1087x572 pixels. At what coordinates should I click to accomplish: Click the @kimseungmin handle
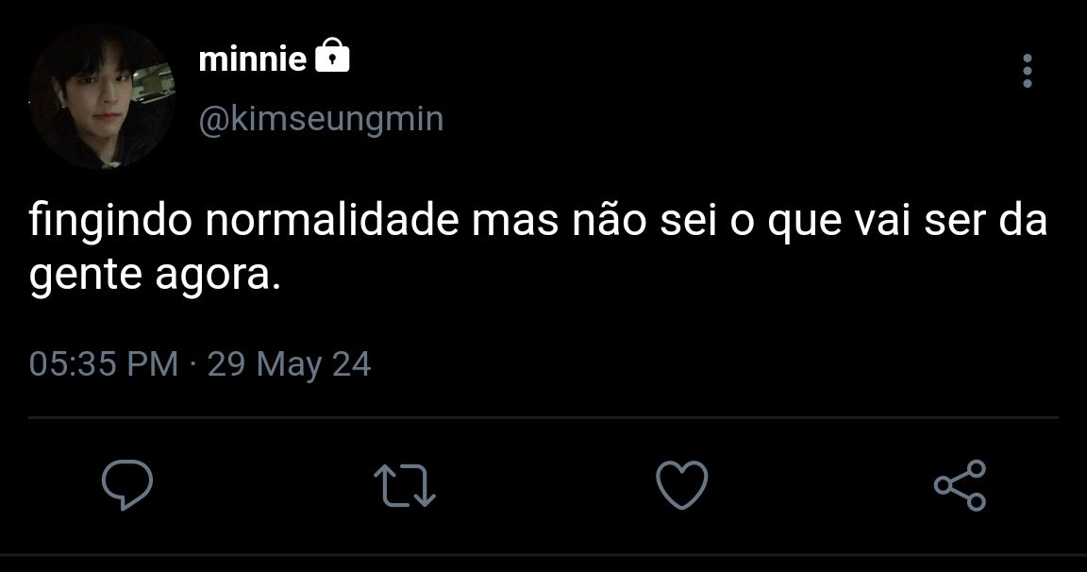(x=321, y=119)
